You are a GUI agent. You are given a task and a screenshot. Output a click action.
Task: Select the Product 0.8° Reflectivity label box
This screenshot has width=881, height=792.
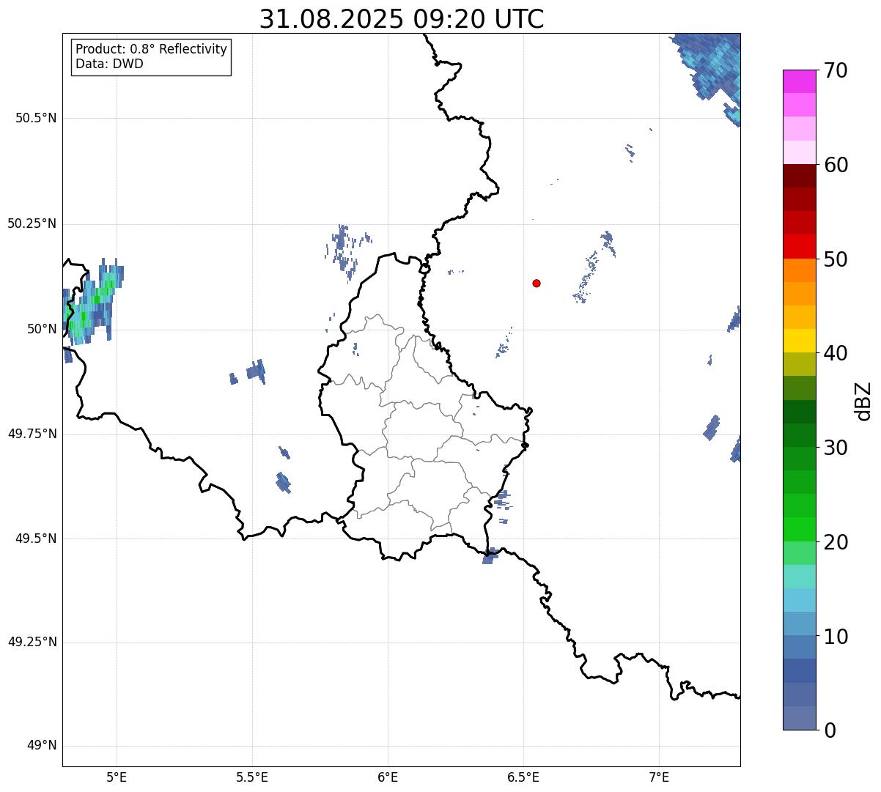click(151, 56)
